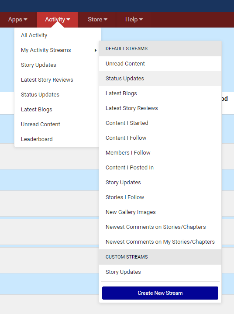Select All Activity from the menu
Viewport: 234px width, 314px height.
coord(58,35)
